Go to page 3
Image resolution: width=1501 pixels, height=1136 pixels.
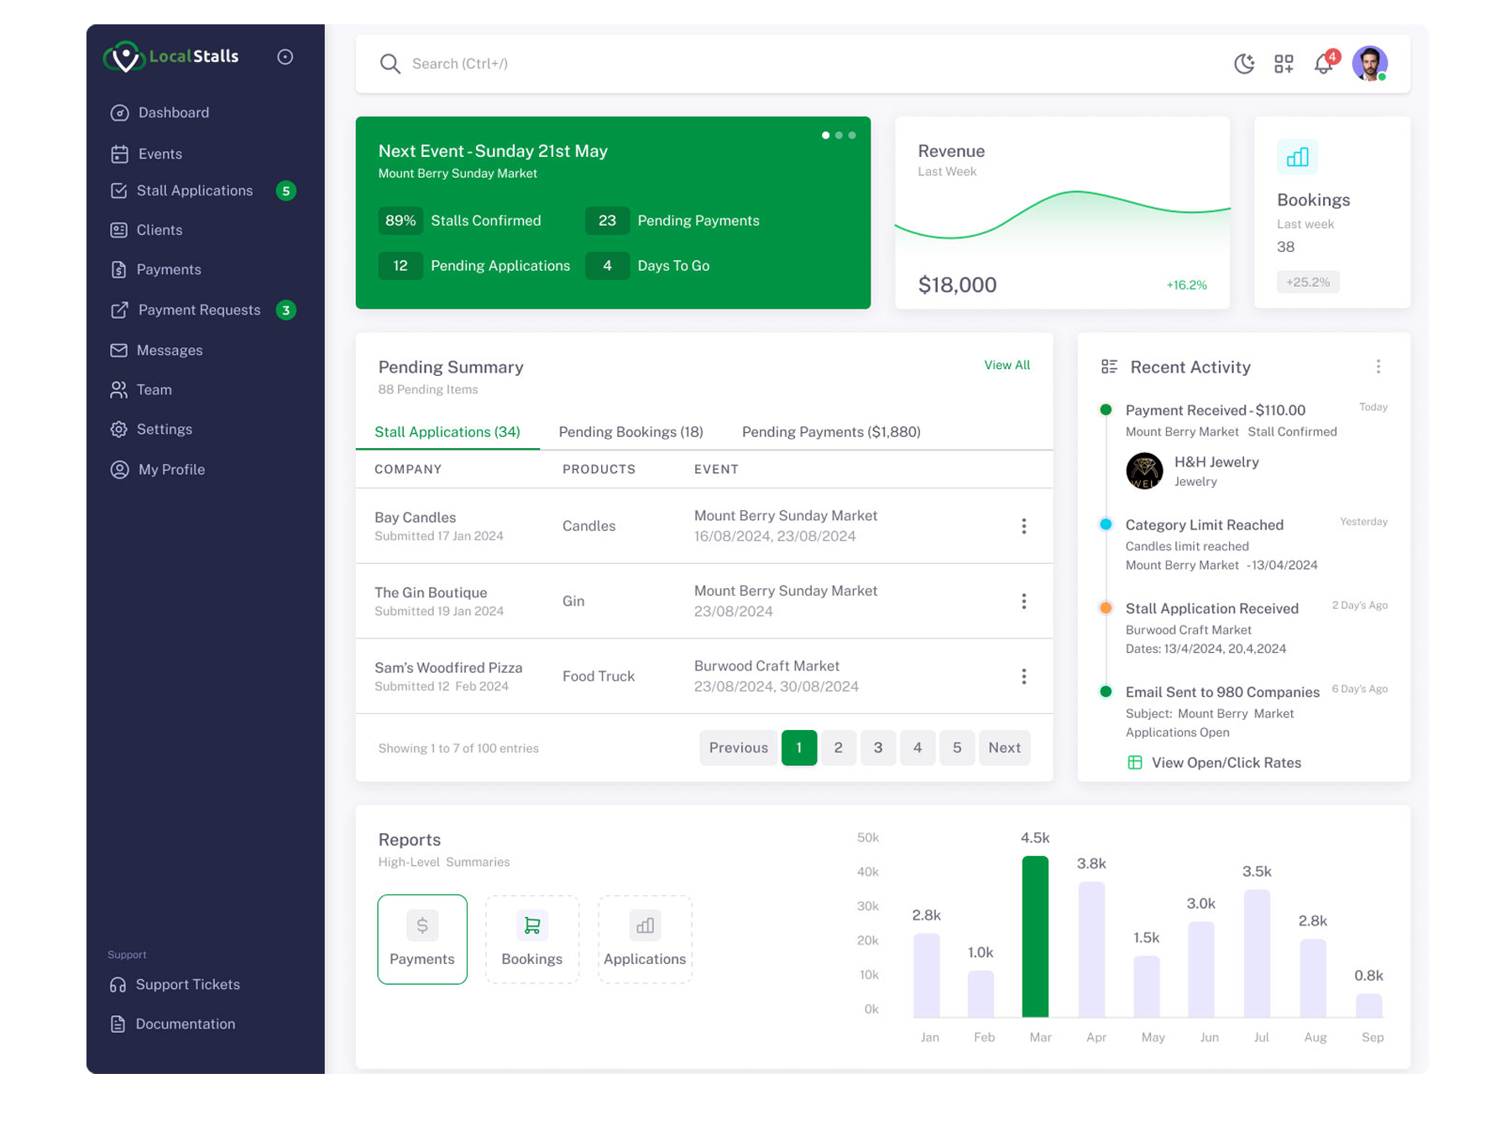pyautogui.click(x=878, y=748)
